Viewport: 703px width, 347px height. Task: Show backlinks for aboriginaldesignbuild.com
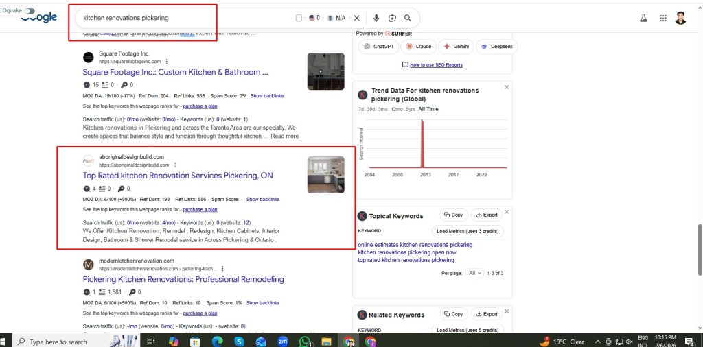(263, 200)
